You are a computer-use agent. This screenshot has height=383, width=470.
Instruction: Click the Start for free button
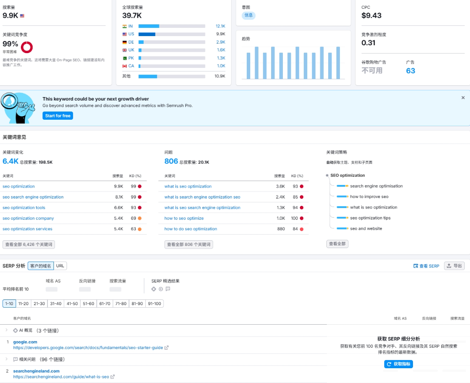coord(57,115)
